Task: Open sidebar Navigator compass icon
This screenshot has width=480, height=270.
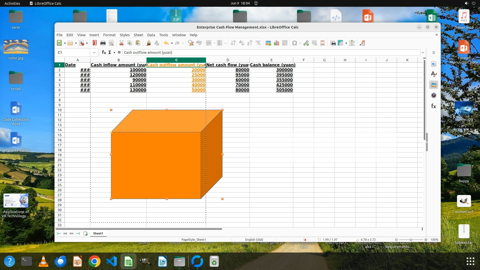Action: [434, 95]
